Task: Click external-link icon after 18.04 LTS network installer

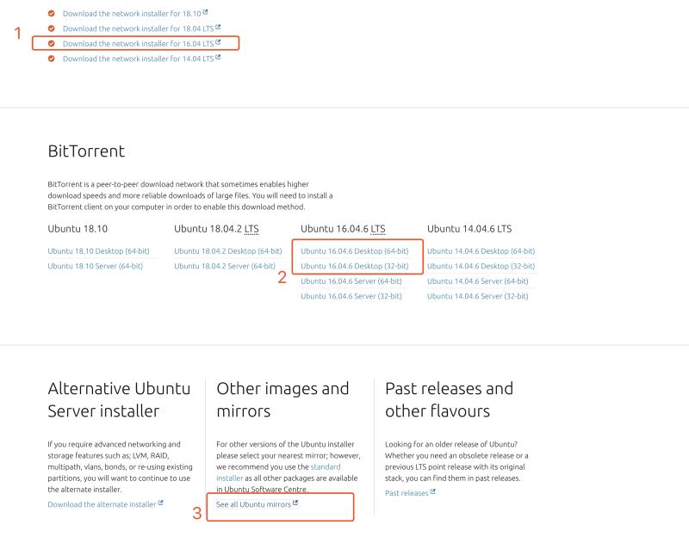Action: click(218, 28)
